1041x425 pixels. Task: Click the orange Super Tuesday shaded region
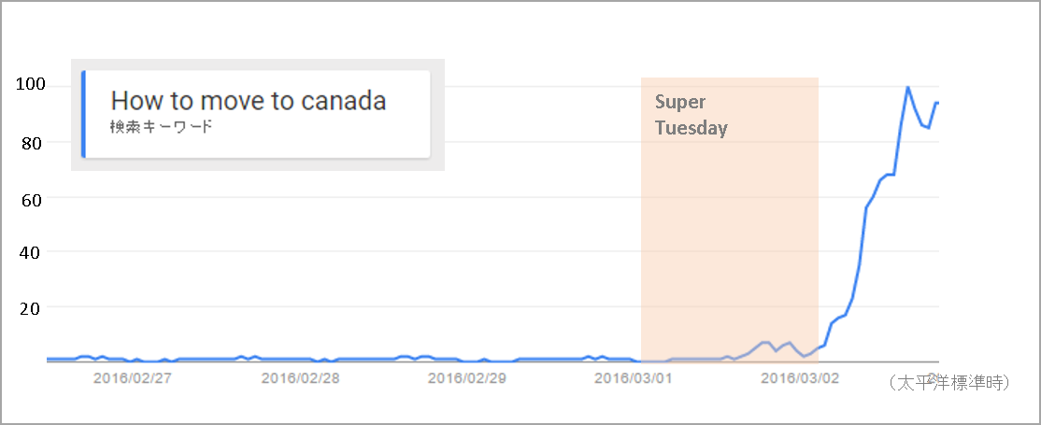click(729, 220)
